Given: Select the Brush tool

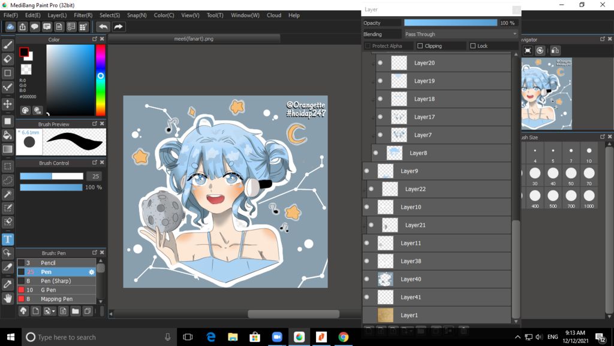Looking at the screenshot, I should coord(7,45).
